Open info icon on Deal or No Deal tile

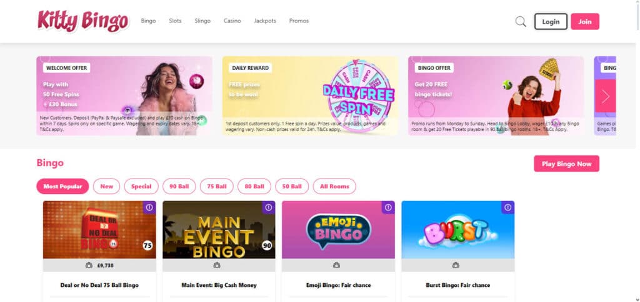[x=149, y=207]
